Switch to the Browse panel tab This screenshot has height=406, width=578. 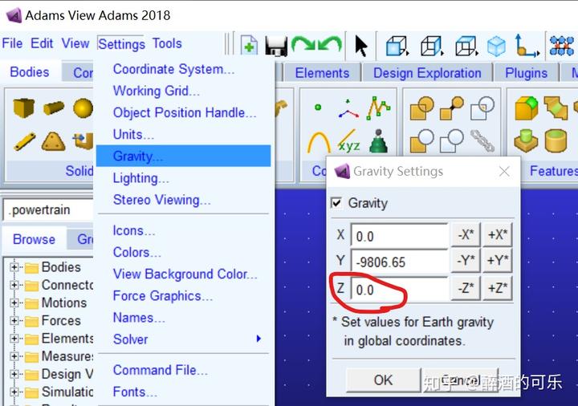34,239
